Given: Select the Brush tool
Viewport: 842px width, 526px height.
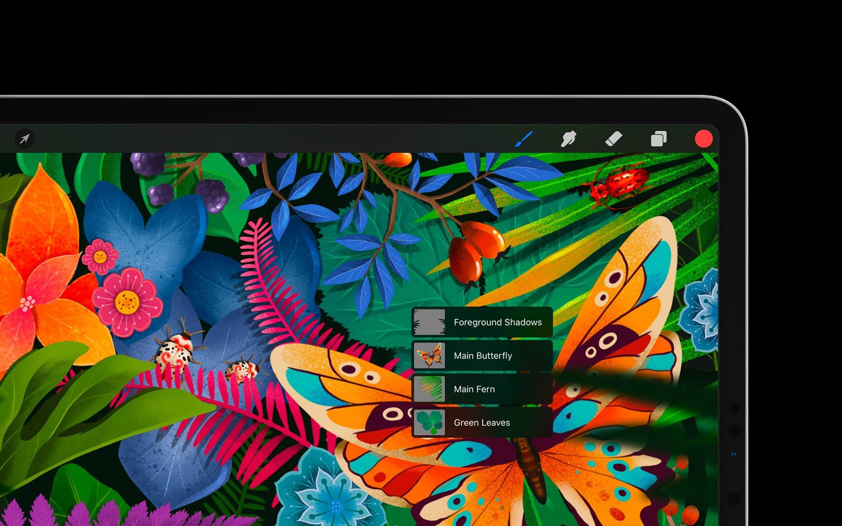Looking at the screenshot, I should pos(524,139).
